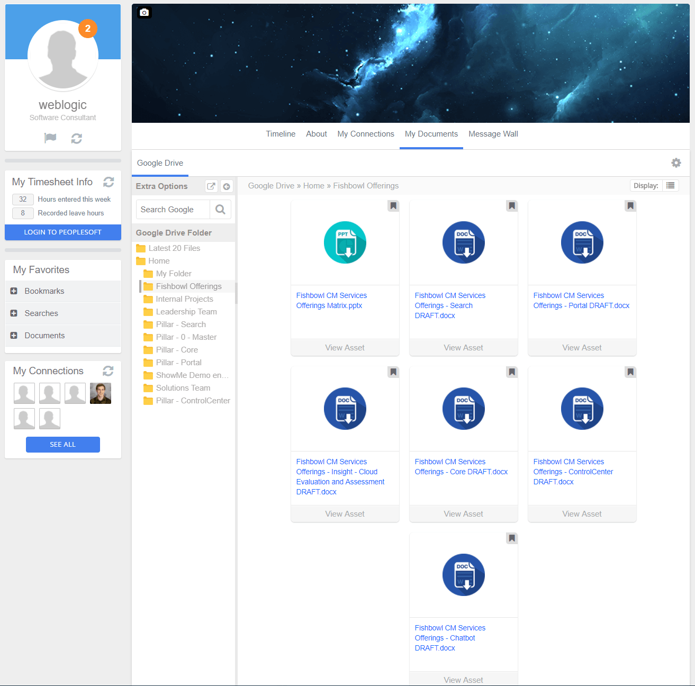This screenshot has width=695, height=686.
Task: Click SEE ALL connections button
Action: 63,445
